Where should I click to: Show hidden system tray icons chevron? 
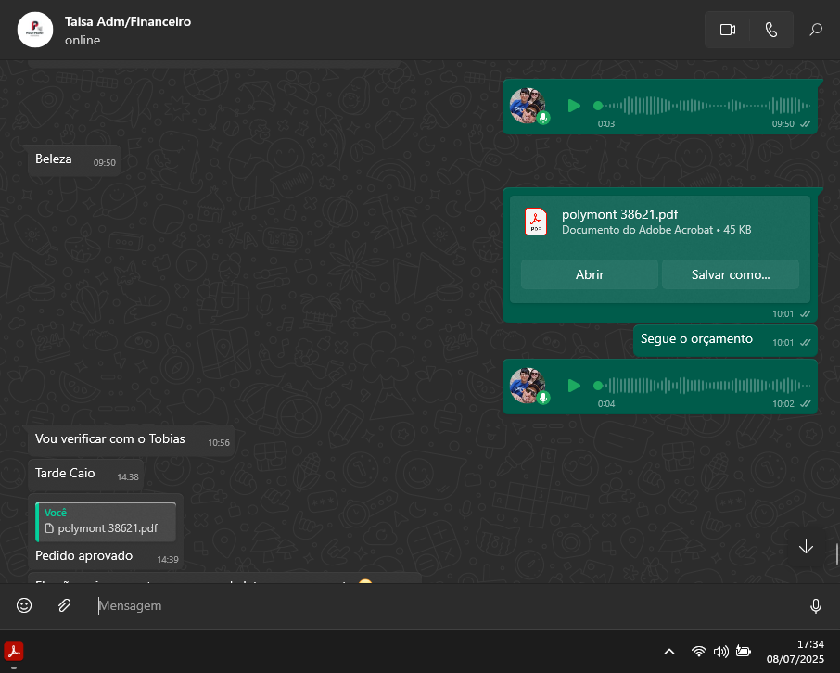(669, 652)
